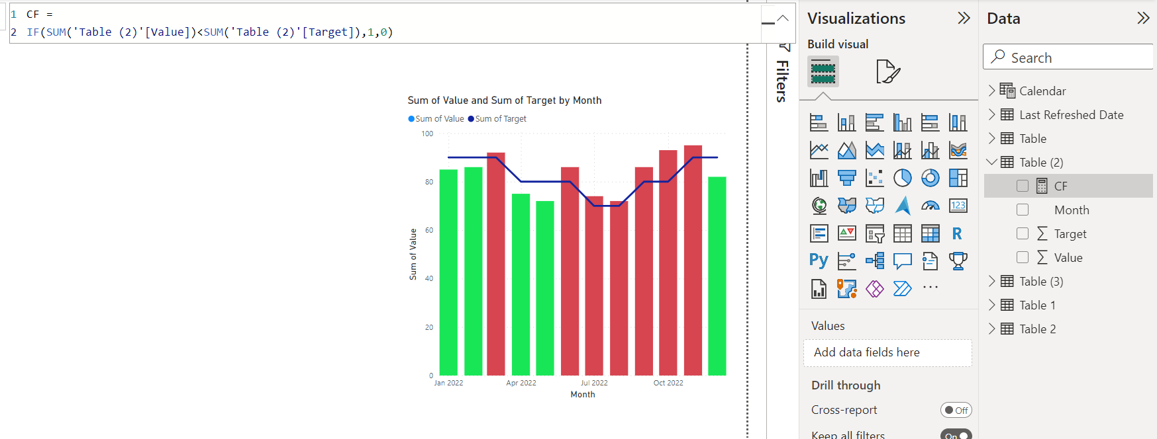Open Get more visuals ellipsis

pos(931,288)
